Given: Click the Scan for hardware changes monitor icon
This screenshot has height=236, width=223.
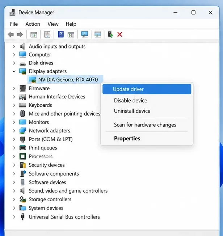Looking at the screenshot, I should coord(84,34).
